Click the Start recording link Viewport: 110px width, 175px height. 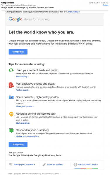(23, 123)
